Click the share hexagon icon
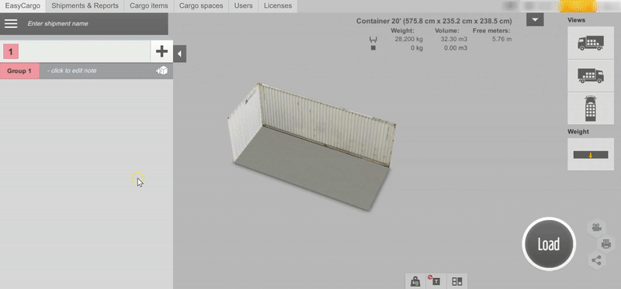This screenshot has height=289, width=621. [596, 260]
